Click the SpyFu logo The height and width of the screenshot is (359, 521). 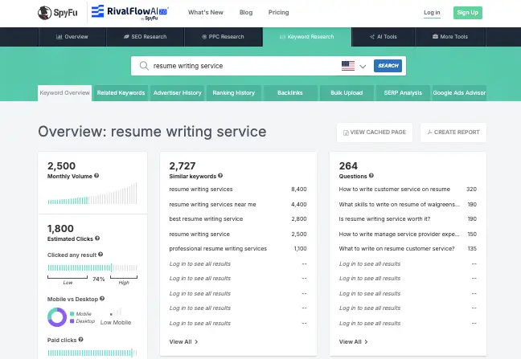point(57,13)
